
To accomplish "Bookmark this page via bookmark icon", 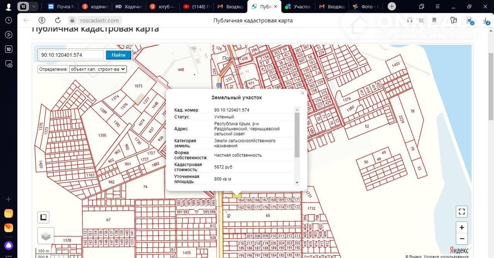I will (434, 20).
